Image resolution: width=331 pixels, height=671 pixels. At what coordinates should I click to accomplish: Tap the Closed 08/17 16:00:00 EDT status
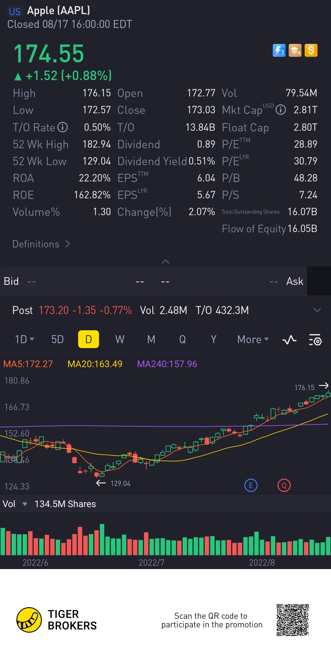point(70,24)
